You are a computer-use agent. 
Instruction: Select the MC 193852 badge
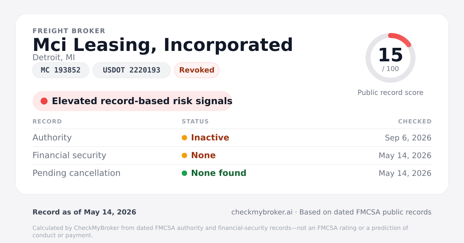tap(61, 70)
